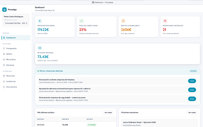The image size is (203, 127).
Task: Click Ver todos for Mis últimos recibos
Action: coord(108,112)
